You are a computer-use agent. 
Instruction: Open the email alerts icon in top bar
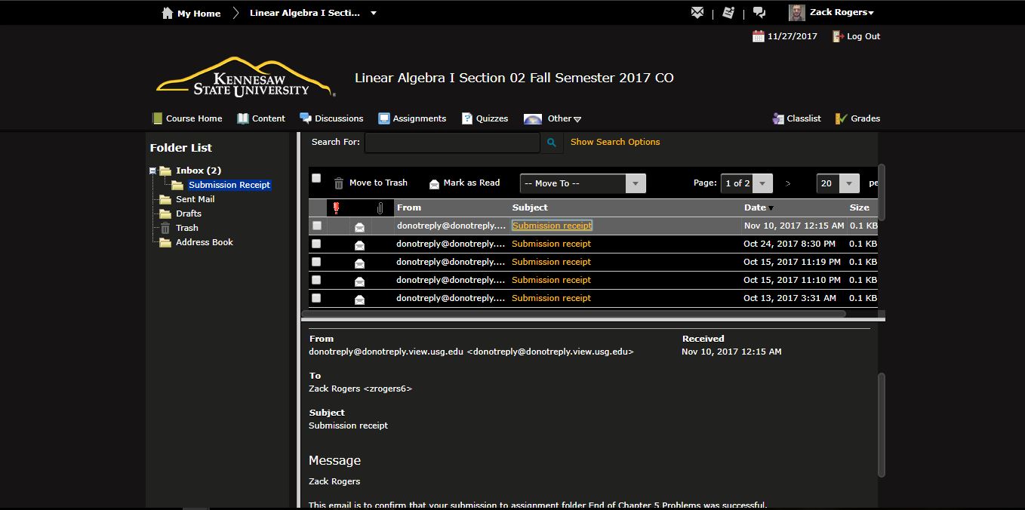pos(696,12)
